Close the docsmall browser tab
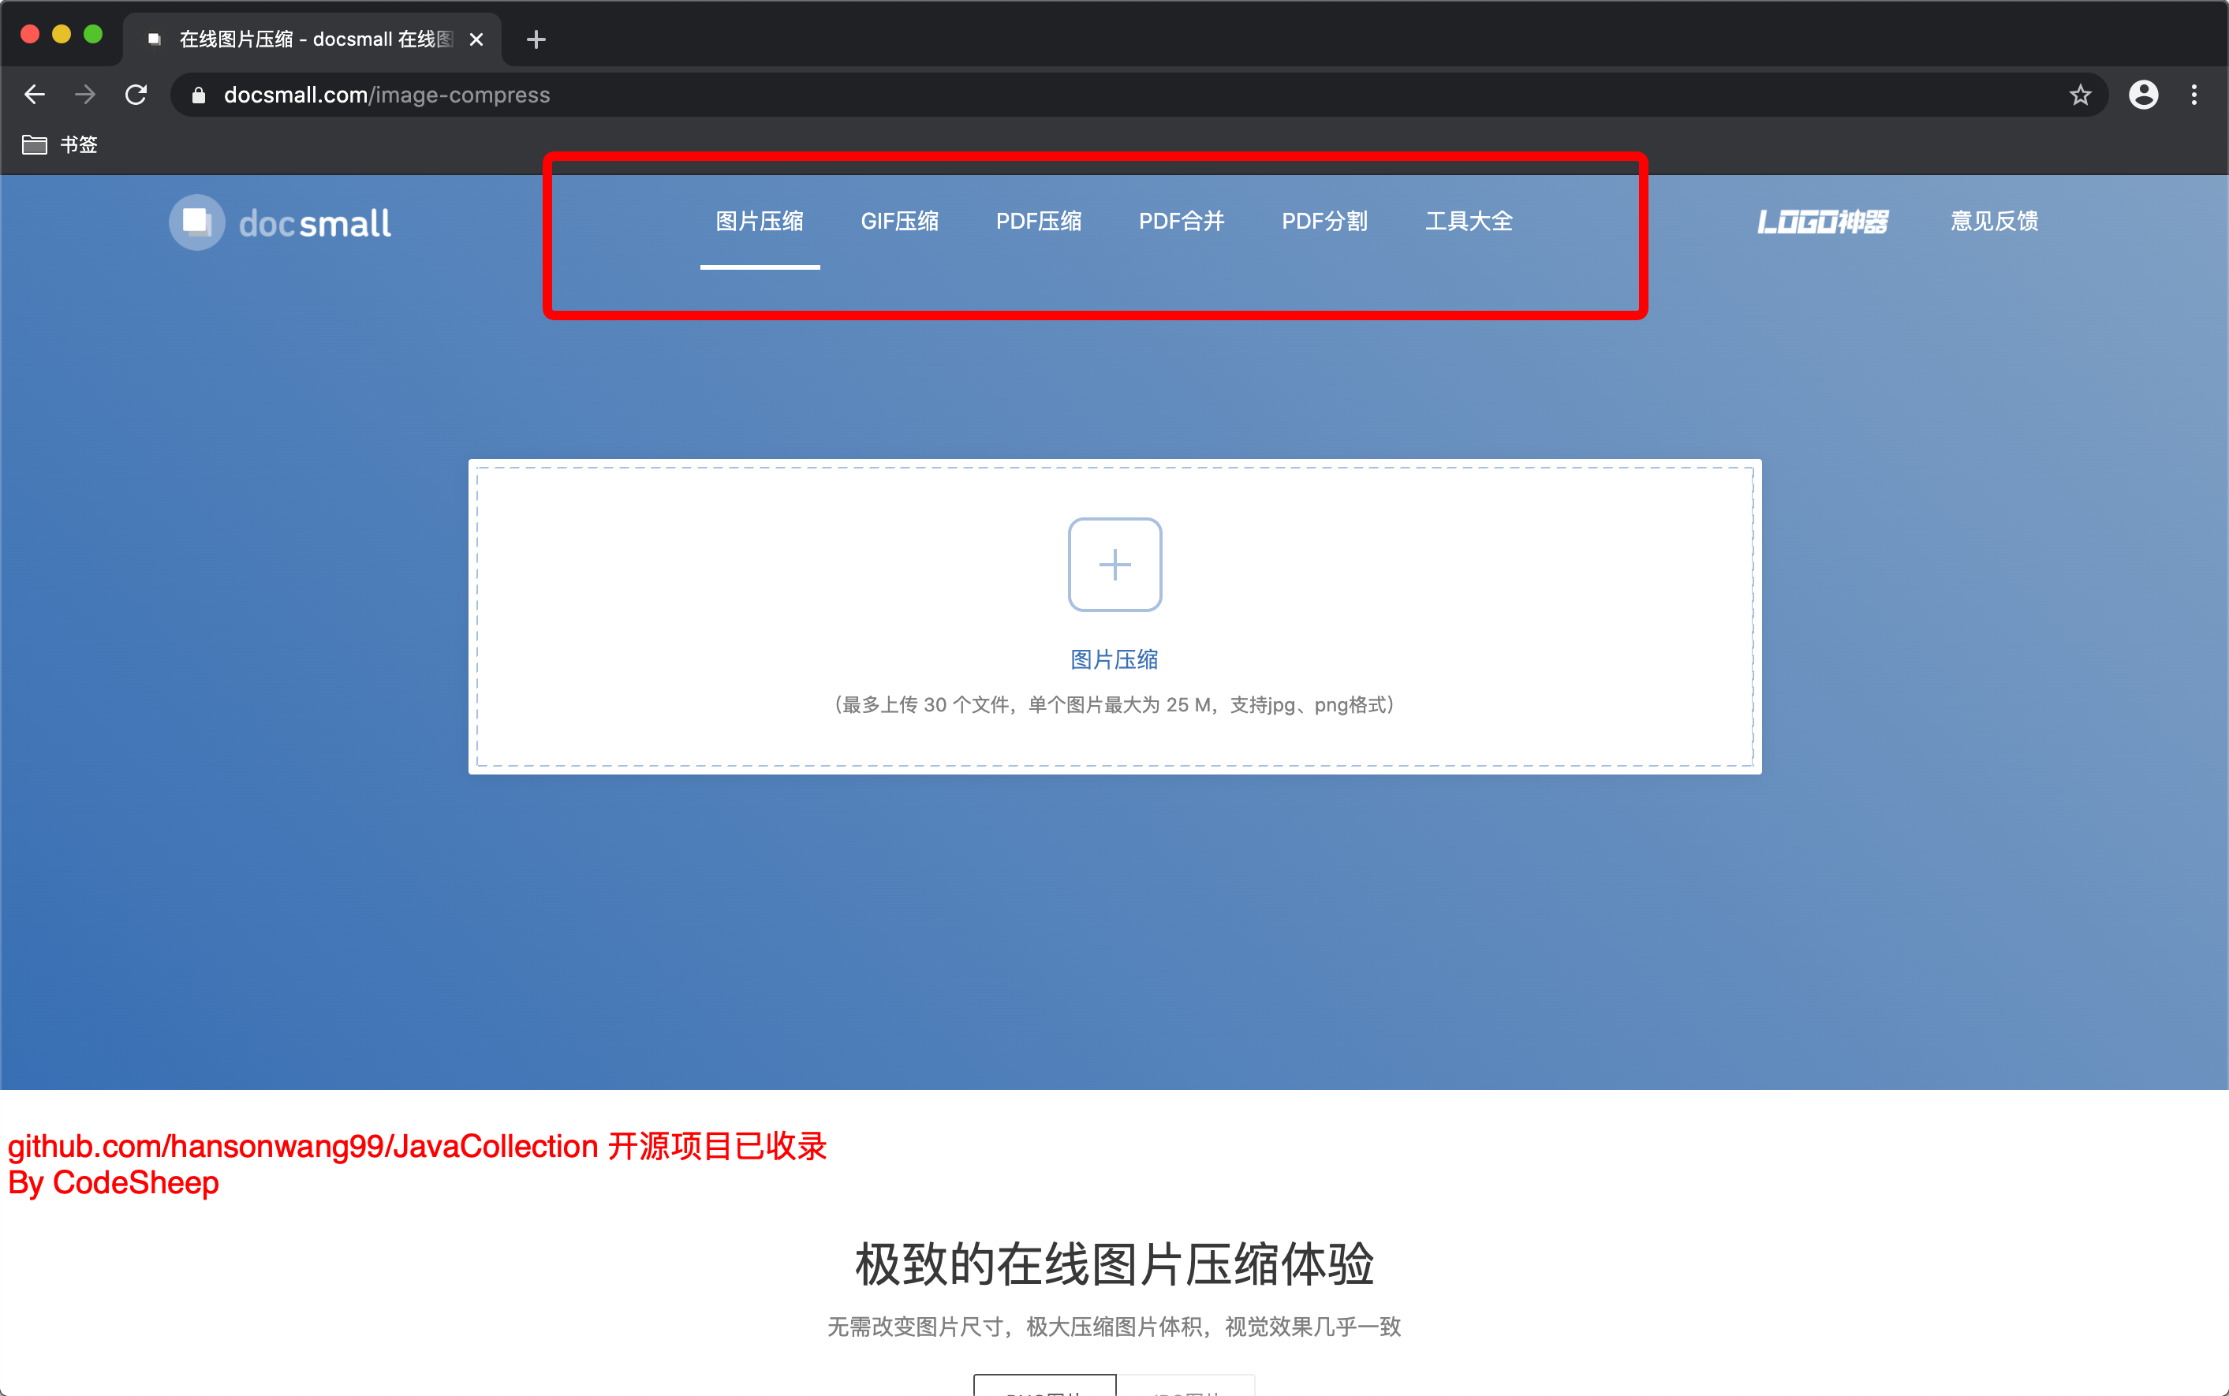Screen dimensions: 2229x1396 point(476,39)
